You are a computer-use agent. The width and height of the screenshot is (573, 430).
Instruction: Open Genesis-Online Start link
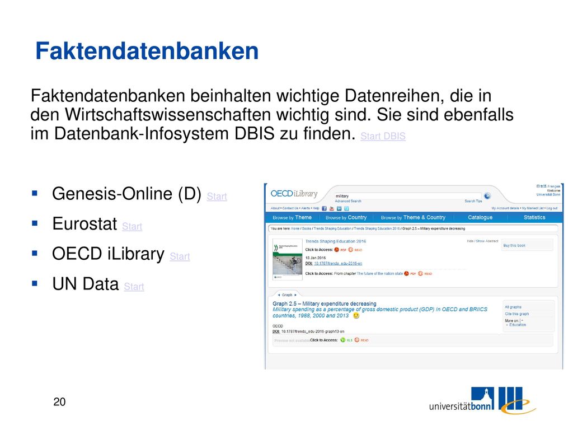click(x=217, y=197)
